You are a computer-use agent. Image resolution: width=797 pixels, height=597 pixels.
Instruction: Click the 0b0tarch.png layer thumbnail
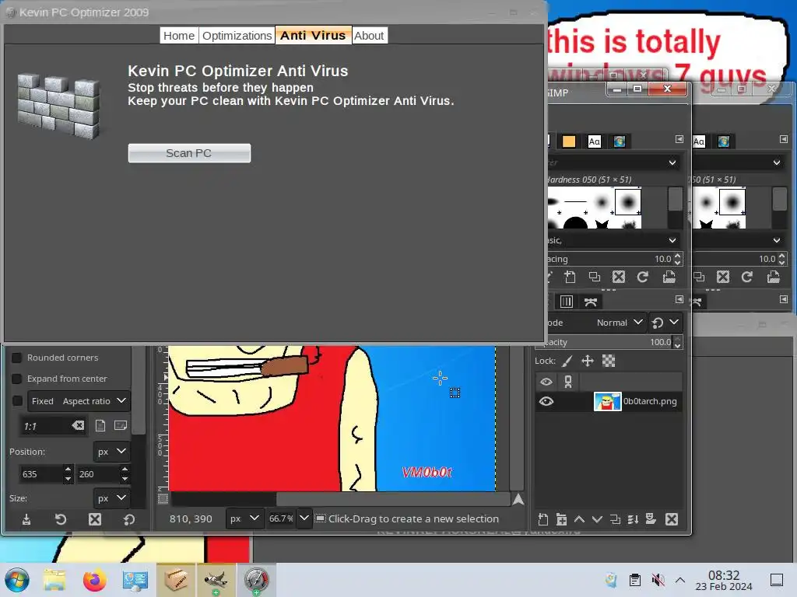(x=607, y=401)
